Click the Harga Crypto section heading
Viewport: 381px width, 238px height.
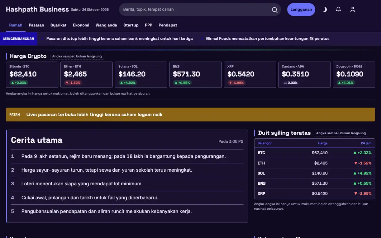(x=28, y=56)
